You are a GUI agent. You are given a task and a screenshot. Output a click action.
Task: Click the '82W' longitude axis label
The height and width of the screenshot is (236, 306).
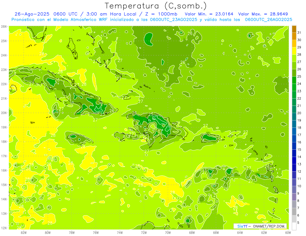pos(23,232)
